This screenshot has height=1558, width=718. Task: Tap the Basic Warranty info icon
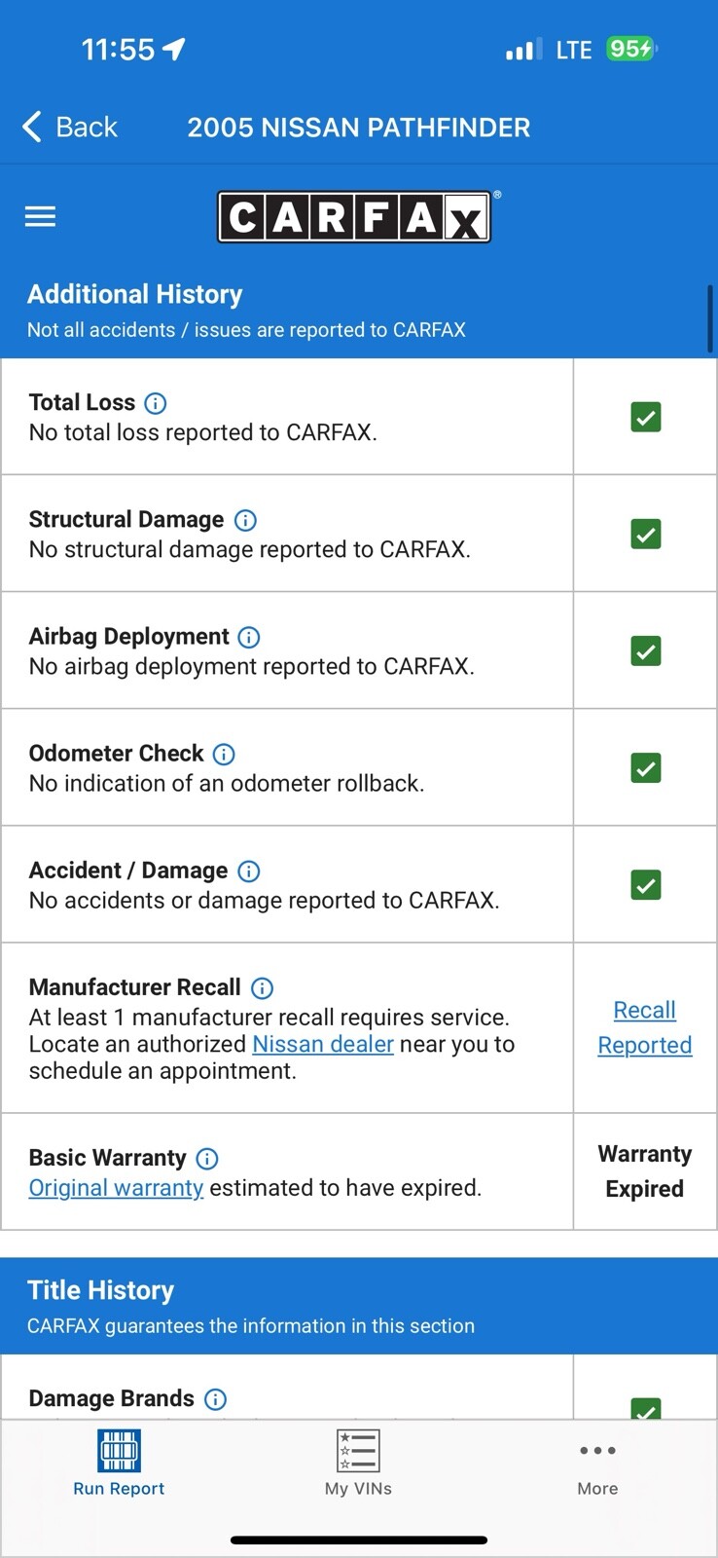(207, 1158)
